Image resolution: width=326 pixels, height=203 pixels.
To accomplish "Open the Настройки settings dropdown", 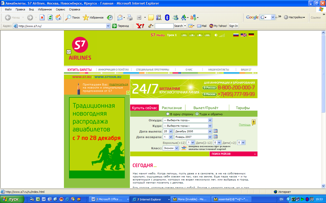I will click(294, 18).
